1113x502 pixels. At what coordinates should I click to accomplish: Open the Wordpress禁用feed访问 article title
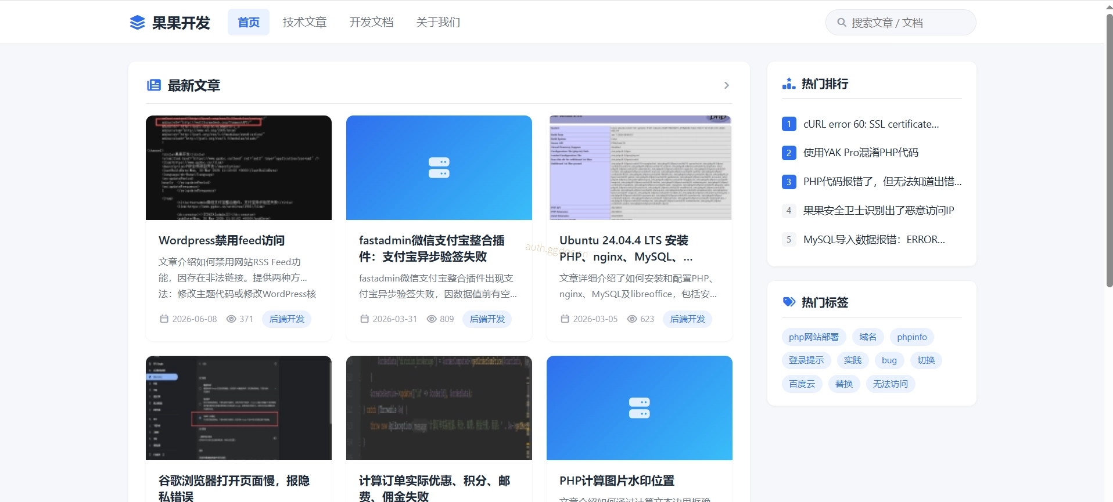222,240
